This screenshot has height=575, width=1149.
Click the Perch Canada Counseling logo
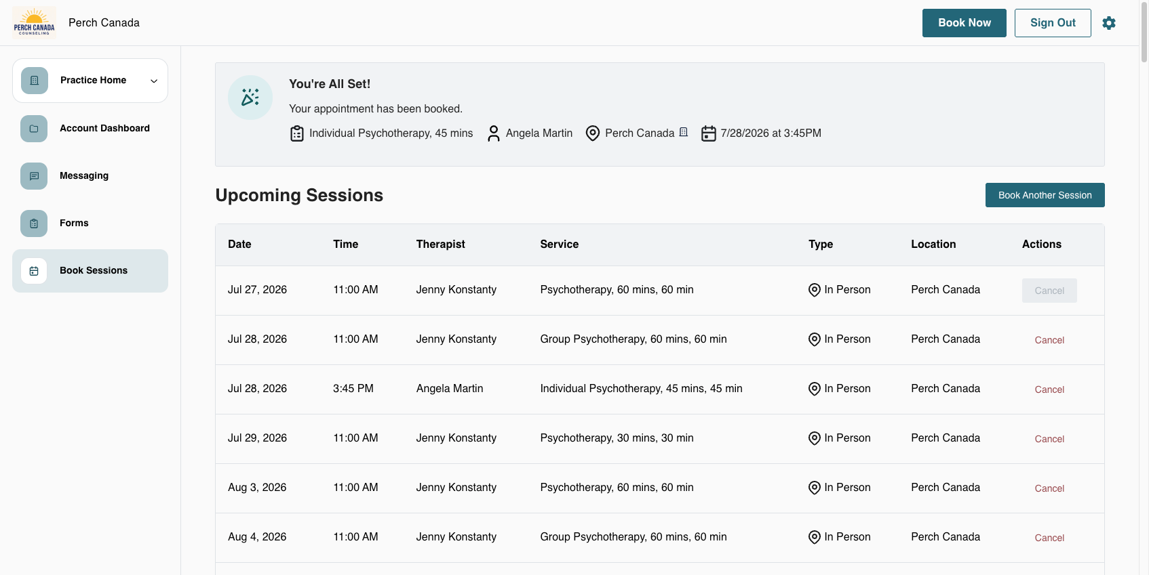(34, 23)
